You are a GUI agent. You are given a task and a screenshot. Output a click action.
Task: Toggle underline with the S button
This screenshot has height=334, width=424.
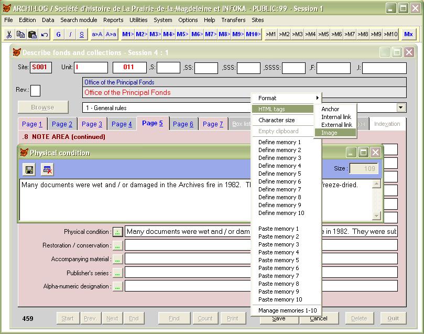(x=82, y=35)
